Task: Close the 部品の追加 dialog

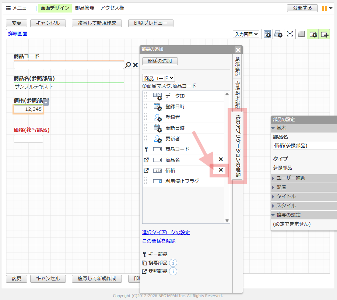Action: (x=238, y=50)
